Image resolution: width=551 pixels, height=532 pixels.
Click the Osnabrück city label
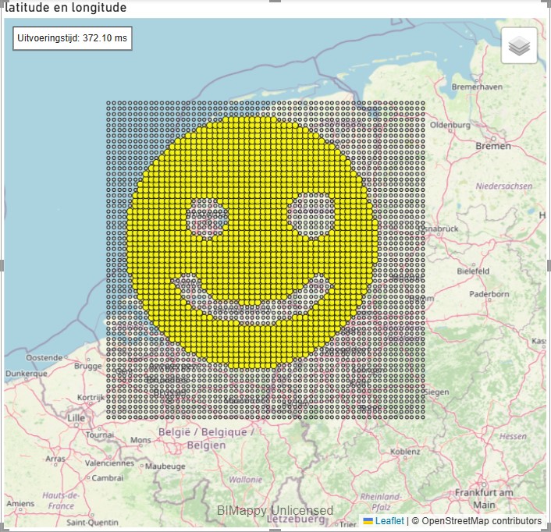pos(439,229)
